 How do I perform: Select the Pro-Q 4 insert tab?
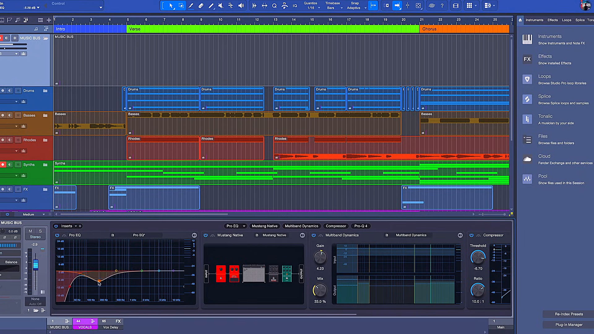(x=361, y=226)
